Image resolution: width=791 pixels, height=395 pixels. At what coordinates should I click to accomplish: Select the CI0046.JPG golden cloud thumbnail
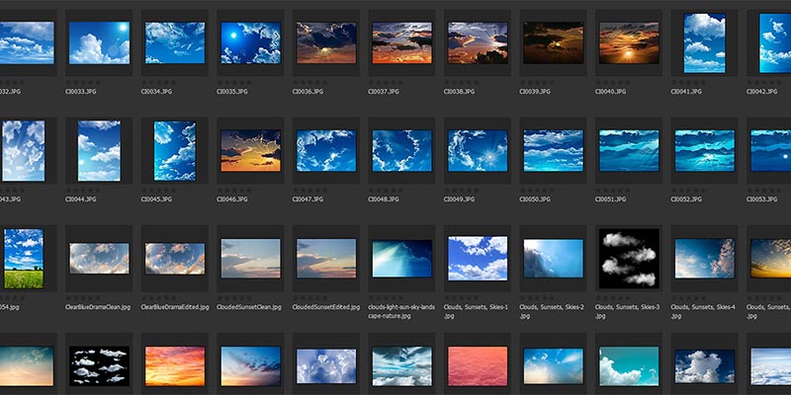pyautogui.click(x=251, y=151)
